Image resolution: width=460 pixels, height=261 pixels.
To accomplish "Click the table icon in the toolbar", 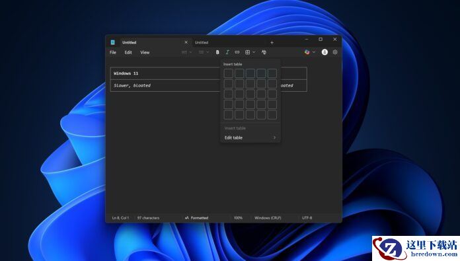I will tap(248, 52).
